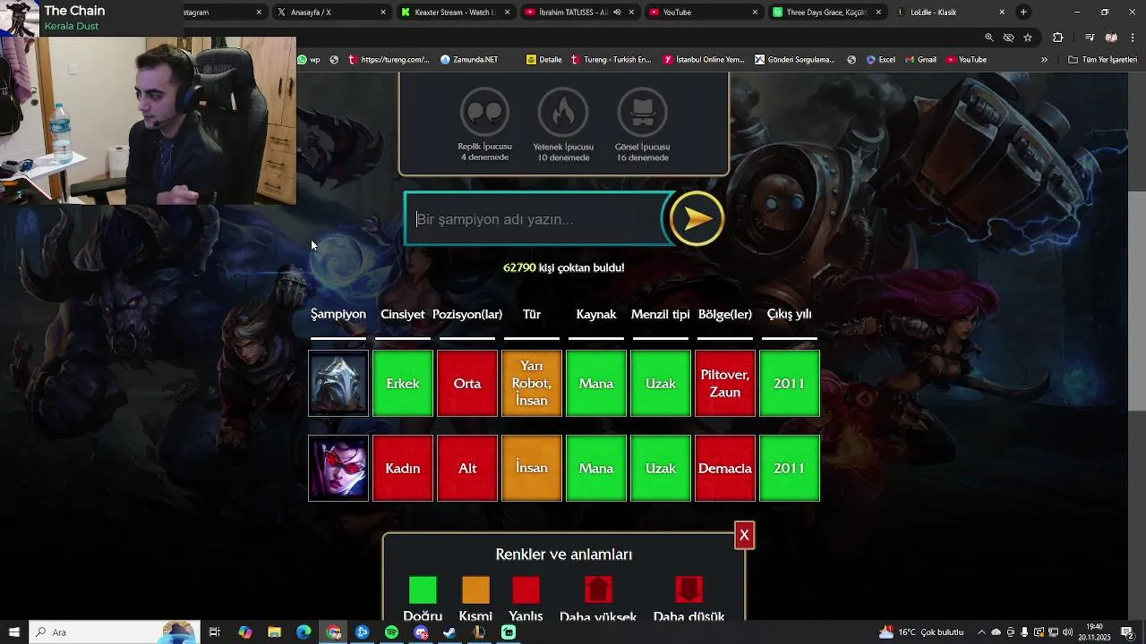
Task: Click the red Yanlış color swatch
Action: pyautogui.click(x=526, y=590)
